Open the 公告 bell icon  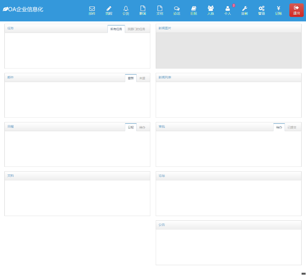tap(126, 11)
